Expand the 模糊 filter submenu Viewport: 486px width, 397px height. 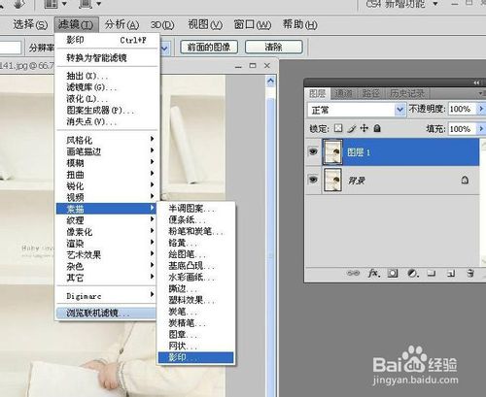(x=107, y=163)
